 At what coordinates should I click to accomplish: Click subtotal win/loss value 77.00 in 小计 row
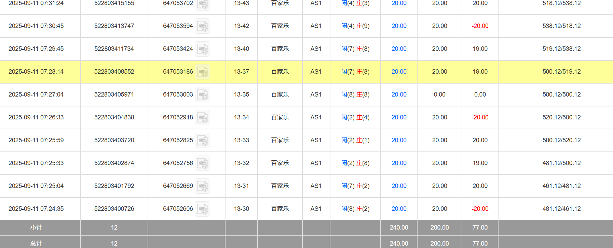coord(480,228)
